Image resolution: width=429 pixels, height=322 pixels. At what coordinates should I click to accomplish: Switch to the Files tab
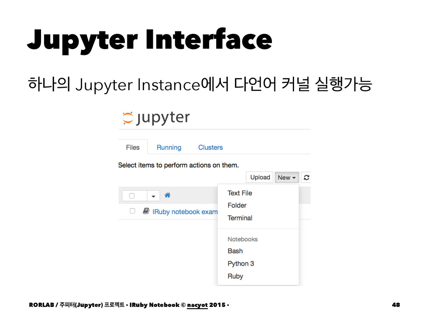point(133,147)
